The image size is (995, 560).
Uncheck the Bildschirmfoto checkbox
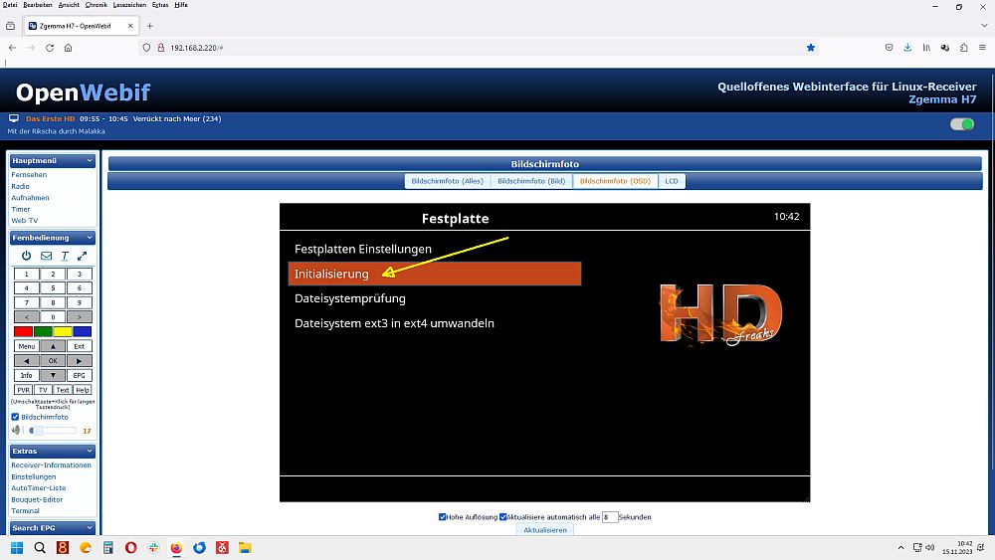pos(15,417)
